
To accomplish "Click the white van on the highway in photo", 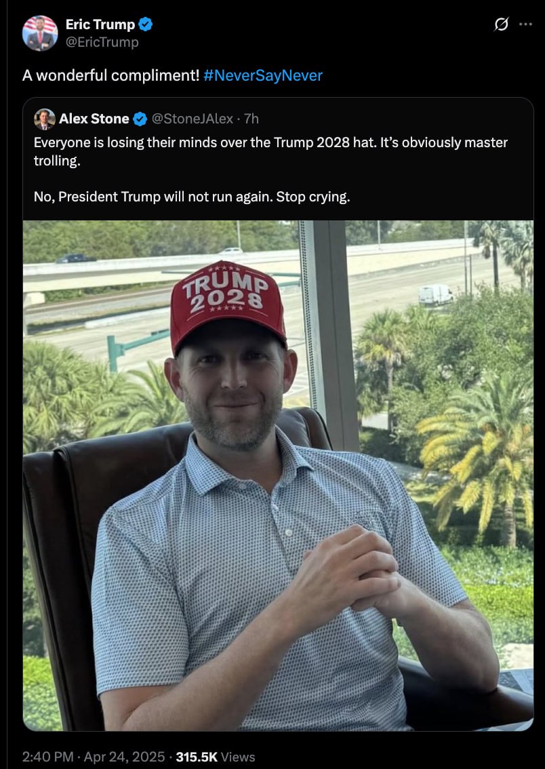I will tap(436, 295).
